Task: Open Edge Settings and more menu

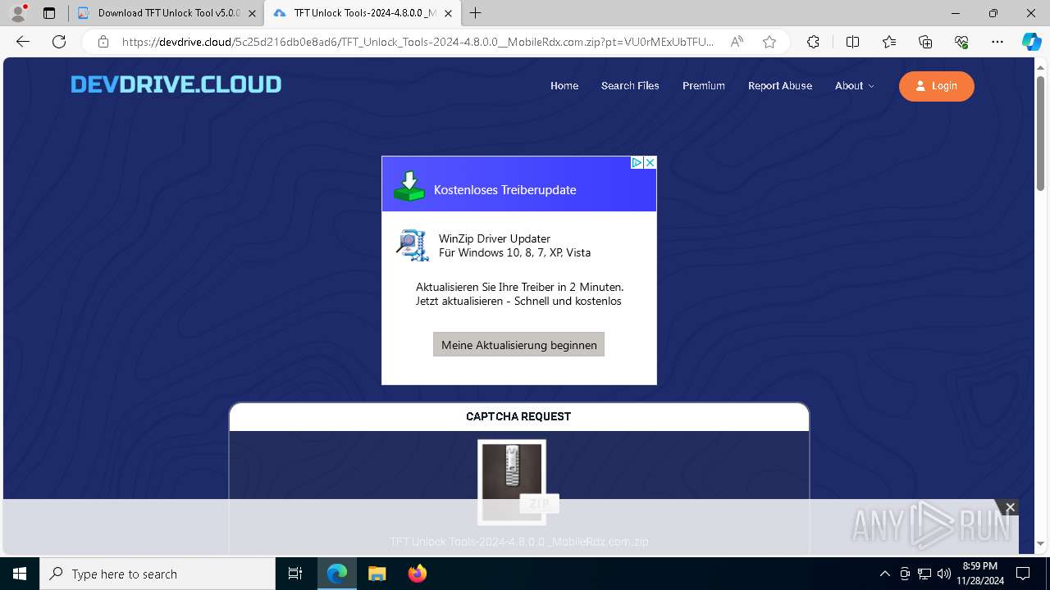Action: point(997,42)
